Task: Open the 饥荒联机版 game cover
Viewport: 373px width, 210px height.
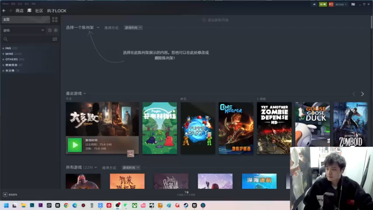Action: (127, 181)
